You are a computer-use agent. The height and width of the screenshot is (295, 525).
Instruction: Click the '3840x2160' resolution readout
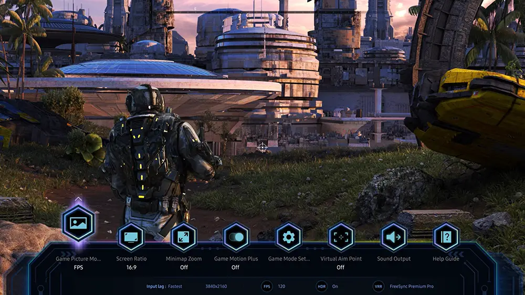216,286
